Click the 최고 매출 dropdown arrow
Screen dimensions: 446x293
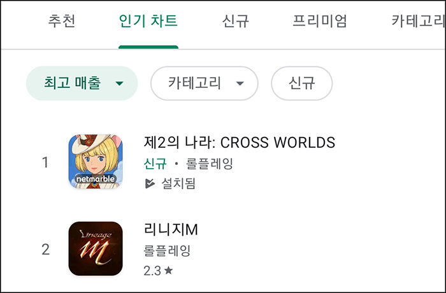point(120,83)
